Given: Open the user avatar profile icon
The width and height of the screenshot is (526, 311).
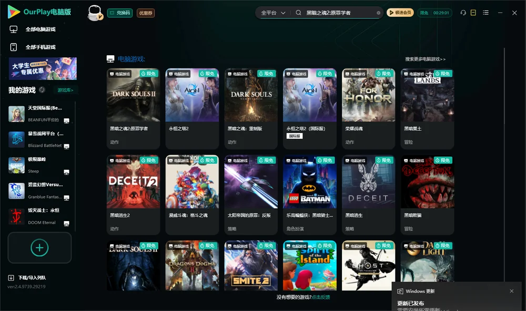Looking at the screenshot, I should click(95, 13).
